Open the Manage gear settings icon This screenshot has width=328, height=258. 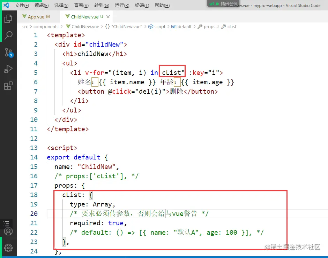click(8, 248)
